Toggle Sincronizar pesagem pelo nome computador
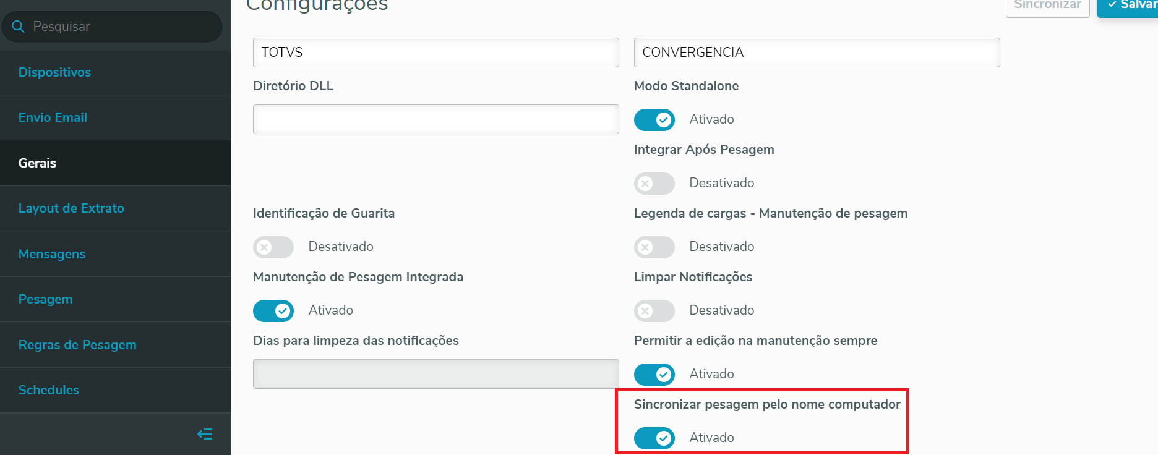 pyautogui.click(x=654, y=438)
